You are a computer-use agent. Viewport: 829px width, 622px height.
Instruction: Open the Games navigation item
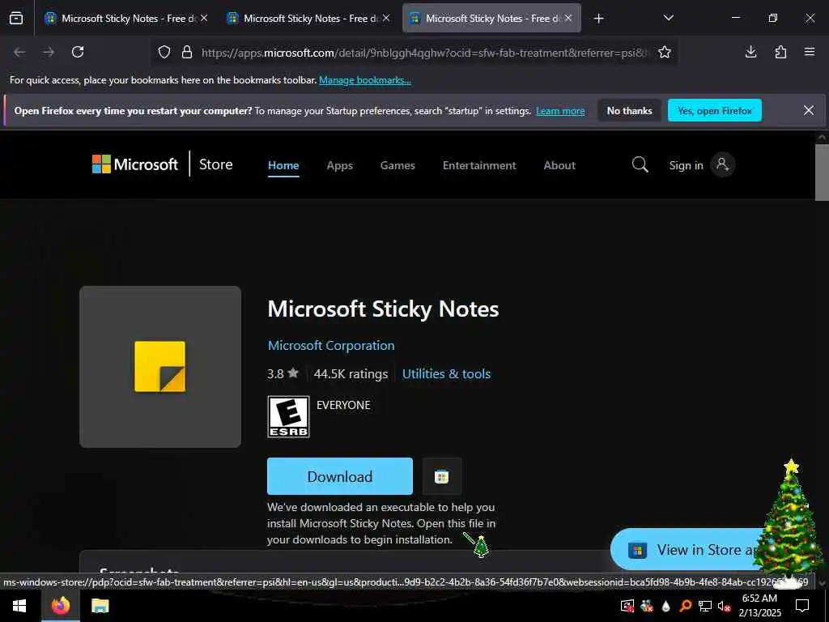point(397,165)
